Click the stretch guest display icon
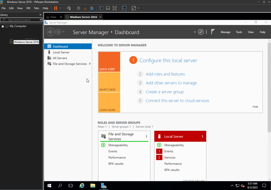The image size is (271, 190). [x=134, y=8]
